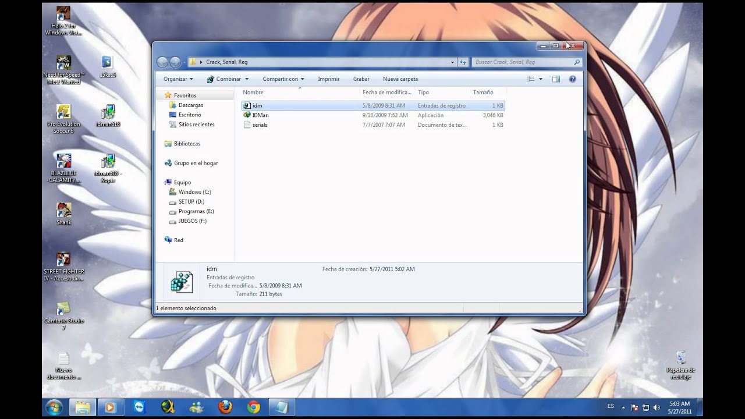
Task: Click STREET FIGHTER IV desktop shortcut
Action: [63, 267]
